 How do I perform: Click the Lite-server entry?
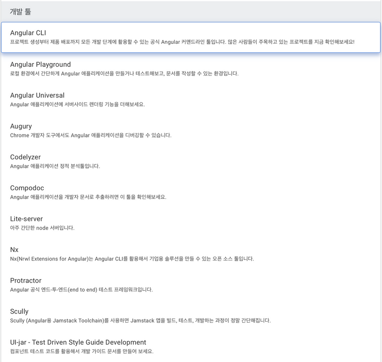pos(191,223)
